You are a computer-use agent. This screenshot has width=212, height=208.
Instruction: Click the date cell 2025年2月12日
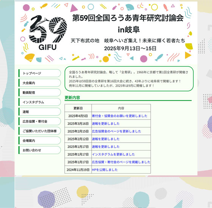pos(78,139)
